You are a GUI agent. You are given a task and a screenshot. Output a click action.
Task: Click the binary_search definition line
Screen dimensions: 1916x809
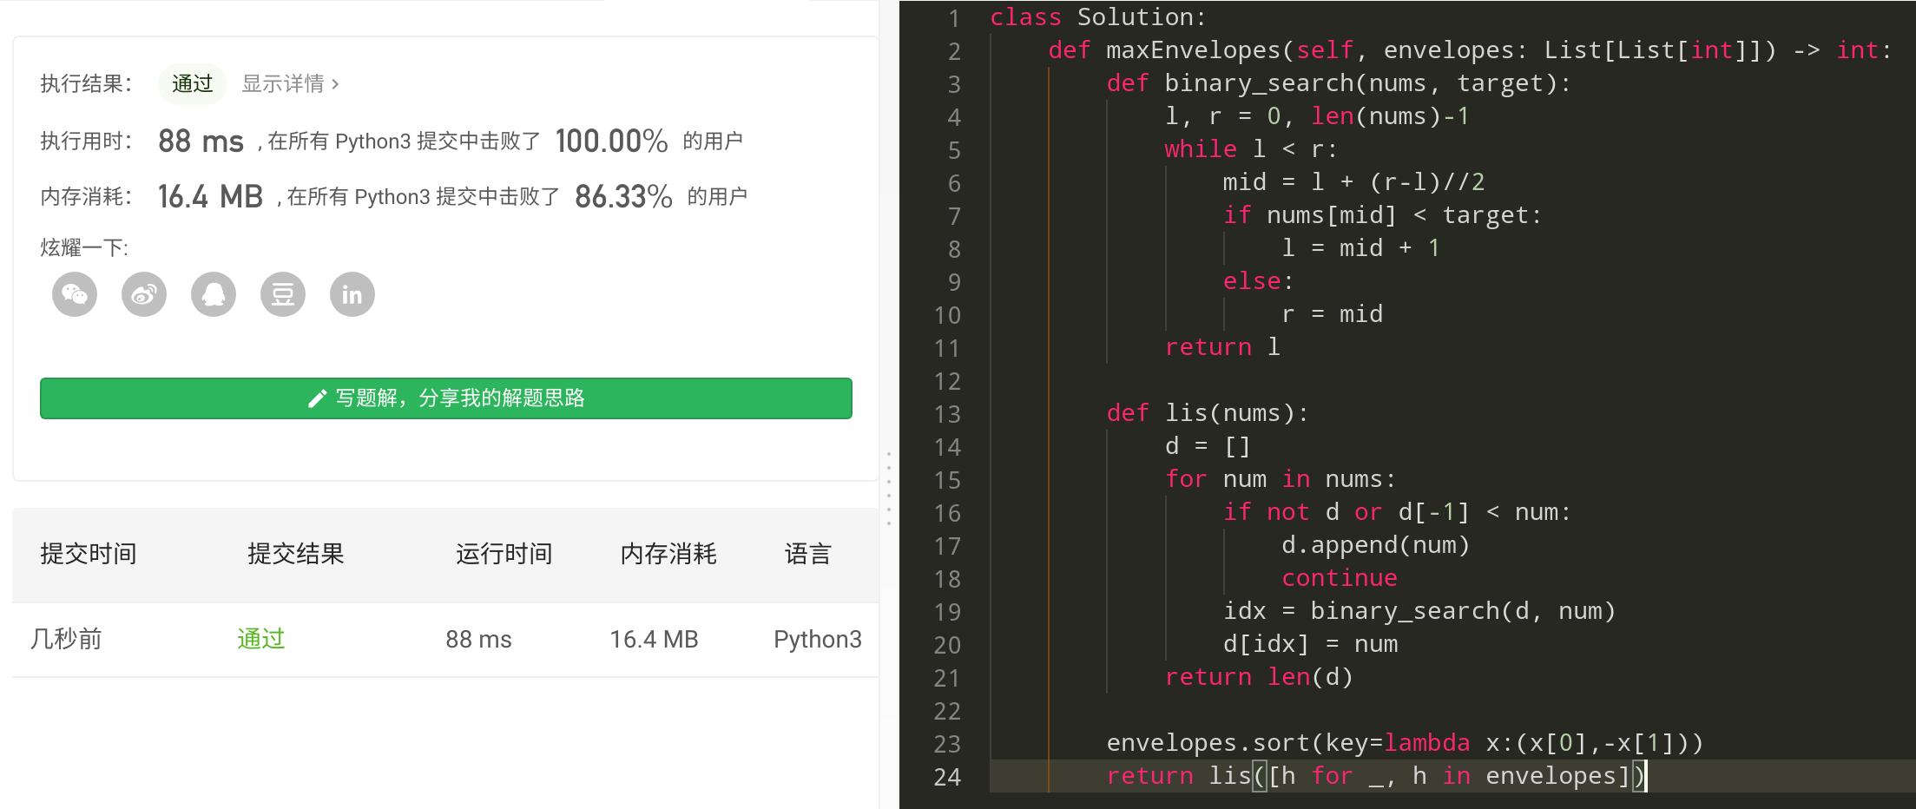point(1338,82)
